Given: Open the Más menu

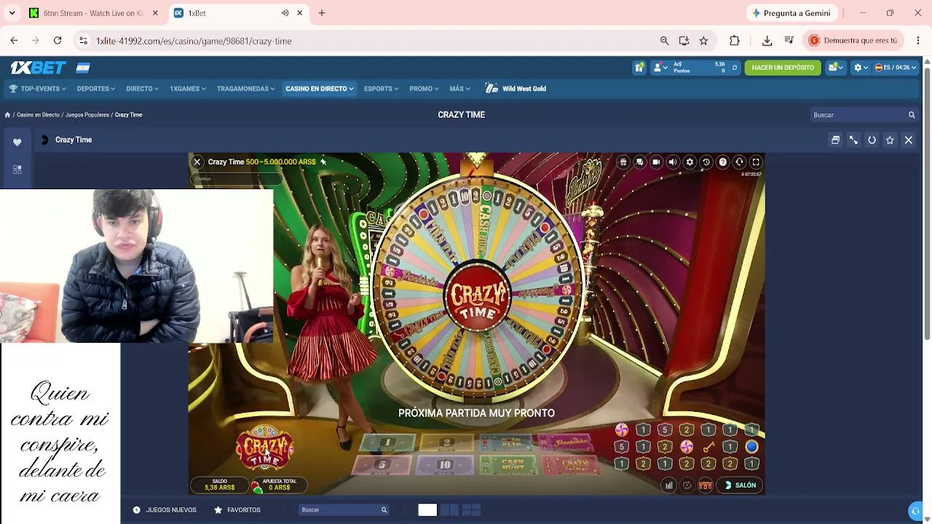Looking at the screenshot, I should pos(459,89).
